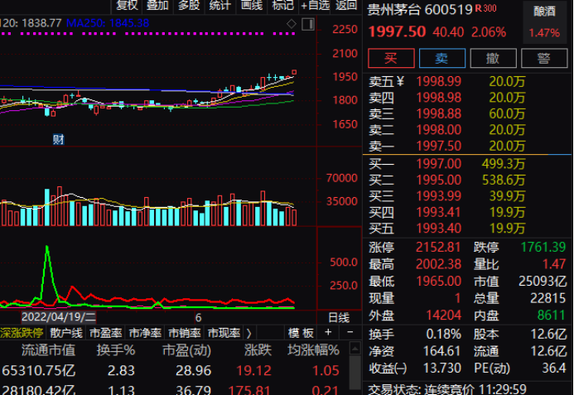Click the 65310.75亿 table cell
574x395 pixels.
click(38, 370)
